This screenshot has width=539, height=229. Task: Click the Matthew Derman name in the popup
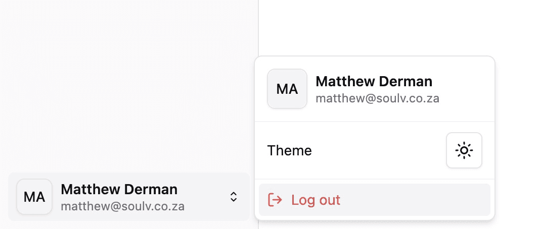click(374, 81)
